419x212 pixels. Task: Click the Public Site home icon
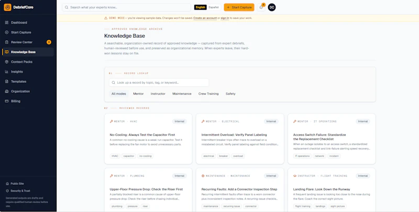click(7, 184)
